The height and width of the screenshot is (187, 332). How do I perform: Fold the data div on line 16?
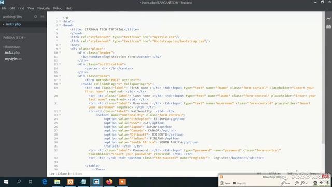point(60,76)
